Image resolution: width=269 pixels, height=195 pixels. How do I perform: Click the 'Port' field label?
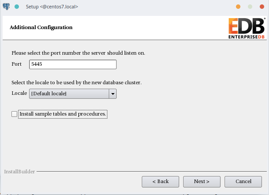click(16, 64)
